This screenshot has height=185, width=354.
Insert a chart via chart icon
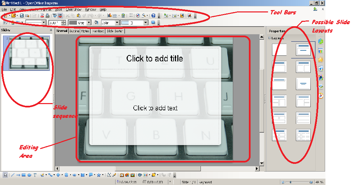click(x=109, y=15)
